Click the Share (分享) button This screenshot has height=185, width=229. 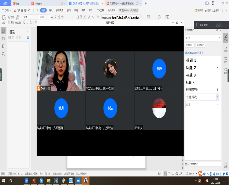tap(216, 10)
